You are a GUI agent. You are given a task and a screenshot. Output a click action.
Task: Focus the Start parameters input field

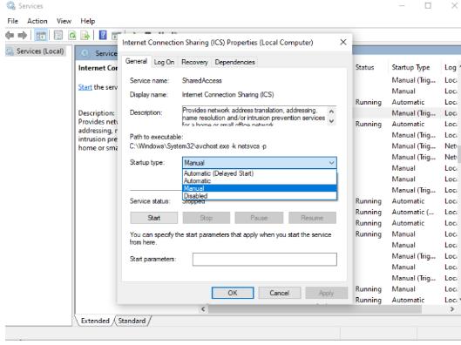(x=265, y=260)
